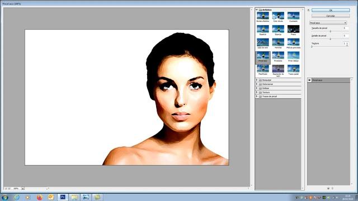This screenshot has height=201, width=358.
Task: Open the Windows Start menu
Action: pyautogui.click(x=5, y=197)
